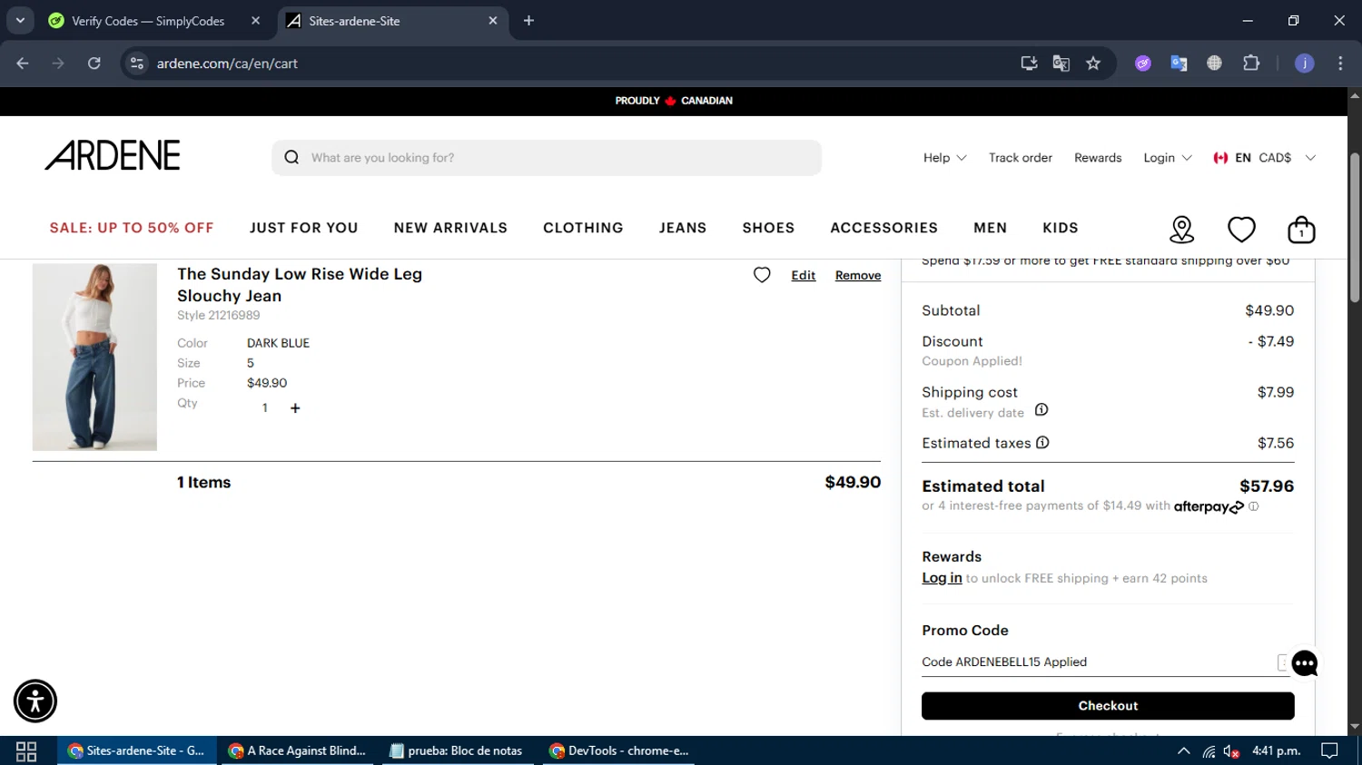Screen dimensions: 1362x765
Task: Switch to Verify Codes SimplyCodes tab
Action: [x=147, y=21]
